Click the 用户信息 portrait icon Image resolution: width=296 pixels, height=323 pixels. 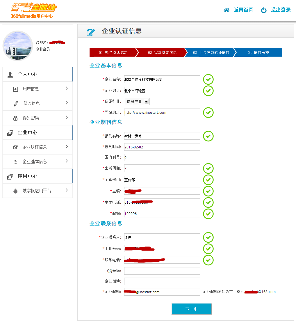[15, 89]
